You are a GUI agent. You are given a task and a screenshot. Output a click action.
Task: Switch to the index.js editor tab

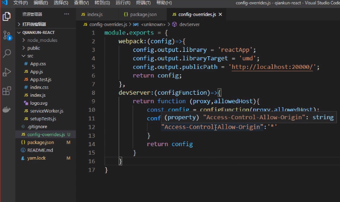[x=95, y=14]
